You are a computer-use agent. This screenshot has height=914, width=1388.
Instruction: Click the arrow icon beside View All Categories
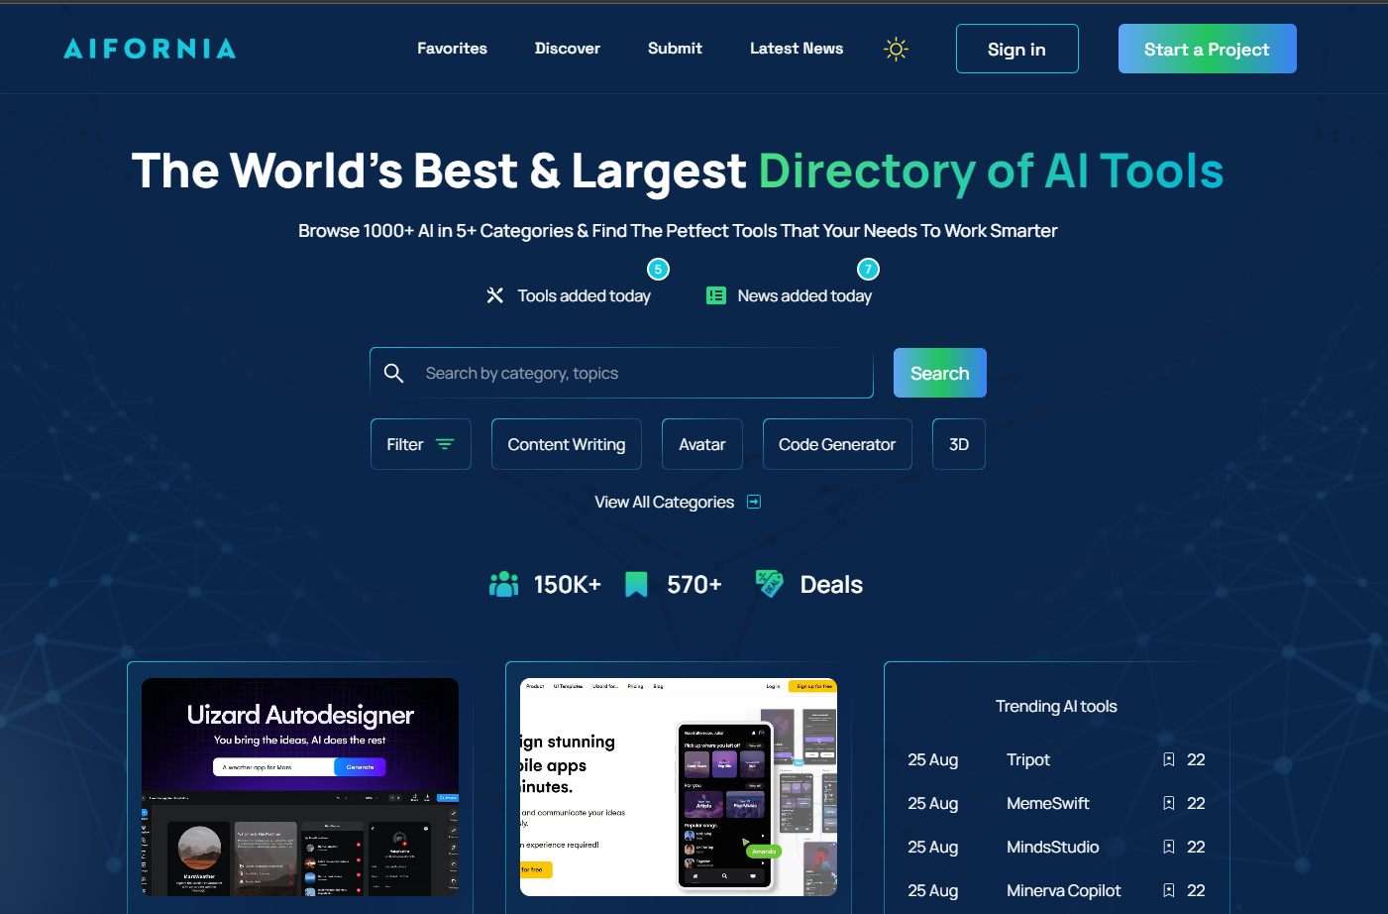pyautogui.click(x=754, y=502)
